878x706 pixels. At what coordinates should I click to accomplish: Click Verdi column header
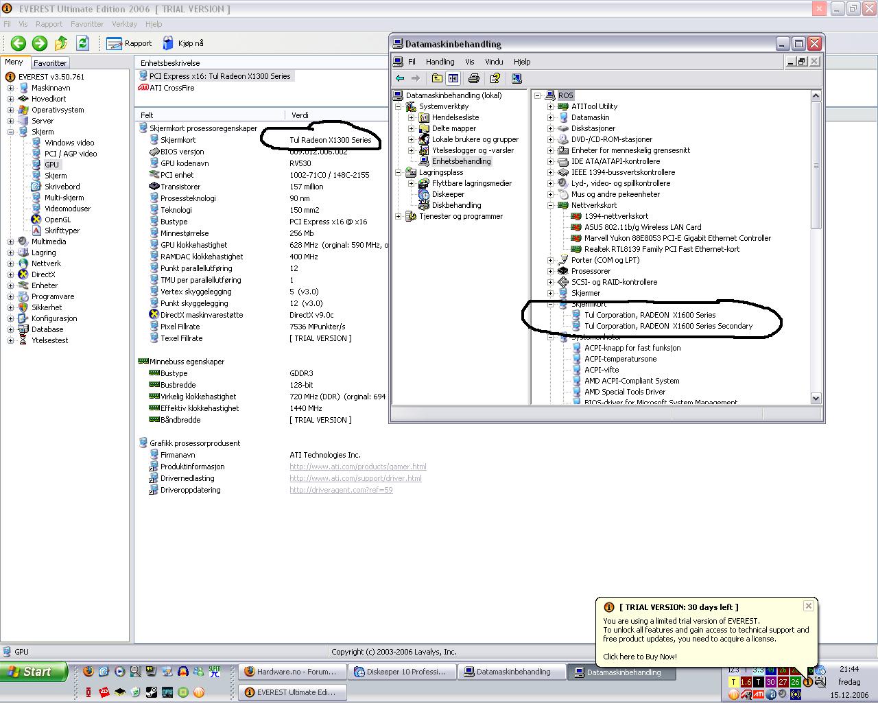(337, 115)
